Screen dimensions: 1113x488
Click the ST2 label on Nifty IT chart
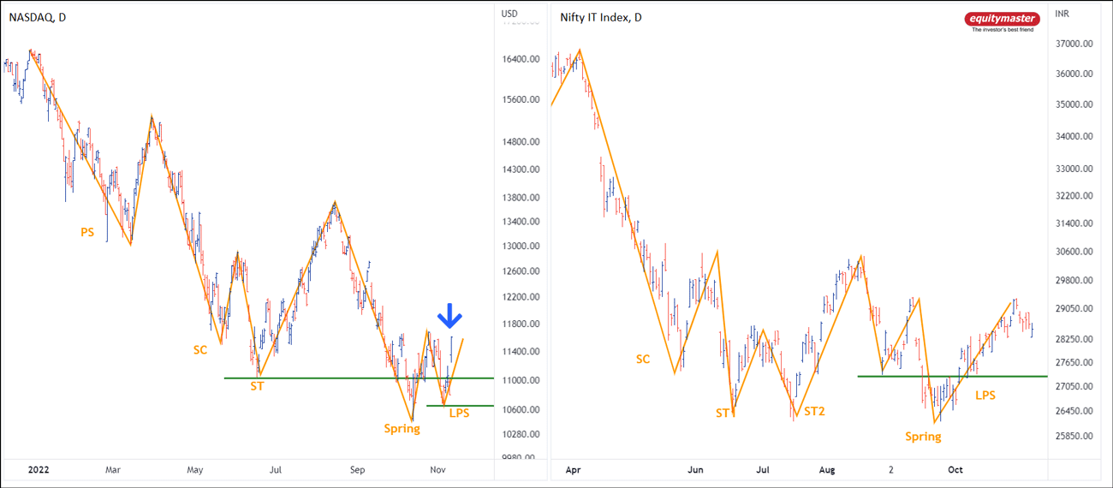(x=814, y=412)
